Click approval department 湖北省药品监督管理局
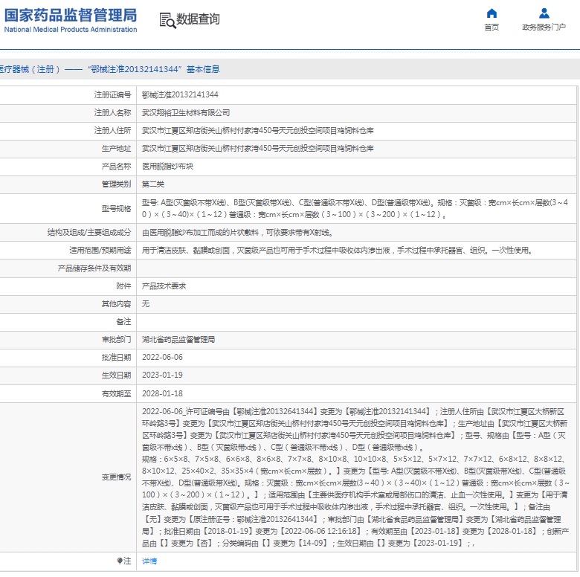Image resolution: width=580 pixels, height=577 pixels. 178,340
